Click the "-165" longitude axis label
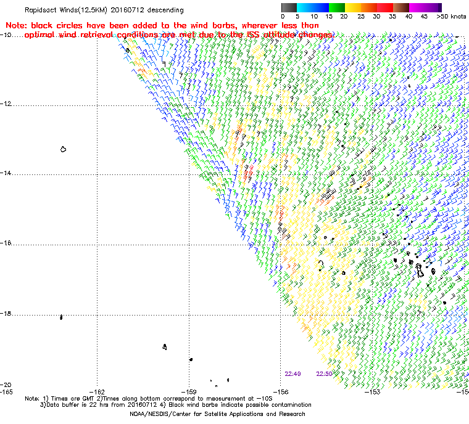This screenshot has width=469, height=424. pyautogui.click(x=6, y=392)
